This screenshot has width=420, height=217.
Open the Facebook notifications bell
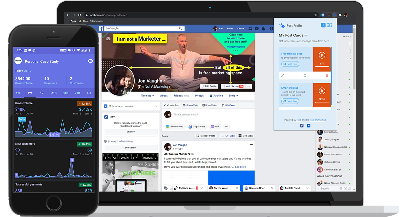(x=263, y=28)
